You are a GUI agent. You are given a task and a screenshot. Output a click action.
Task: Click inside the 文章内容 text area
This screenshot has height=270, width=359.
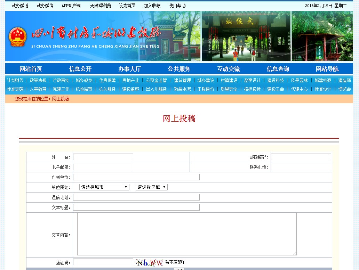(187, 234)
